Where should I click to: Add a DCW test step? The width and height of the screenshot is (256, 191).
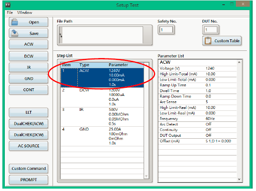pyautogui.click(x=28, y=56)
